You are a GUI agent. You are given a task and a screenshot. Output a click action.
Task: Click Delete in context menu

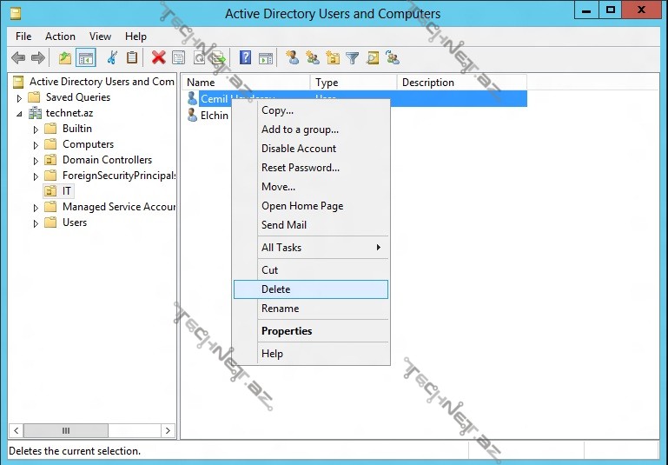click(x=311, y=289)
